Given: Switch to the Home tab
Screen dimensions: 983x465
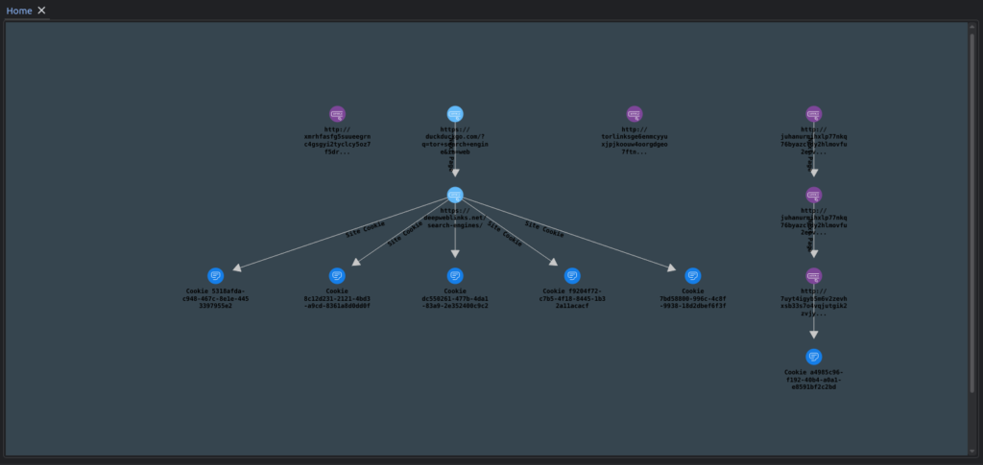Looking at the screenshot, I should [19, 11].
